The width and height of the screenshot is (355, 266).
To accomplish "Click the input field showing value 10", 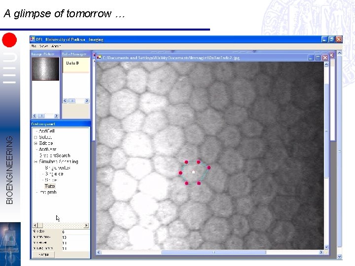I will click(75, 237).
